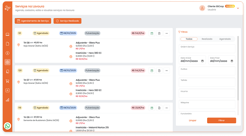This screenshot has height=136, width=246.
Task: Click the shopping cart sidebar icon
Action: tap(8, 81)
